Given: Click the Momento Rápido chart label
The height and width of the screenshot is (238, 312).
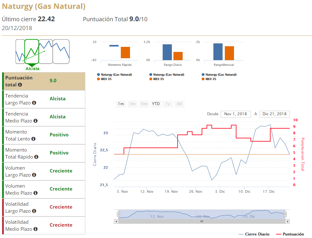Looking at the screenshot, I should (x=120, y=65).
